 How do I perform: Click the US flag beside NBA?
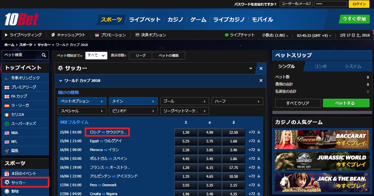[7, 133]
